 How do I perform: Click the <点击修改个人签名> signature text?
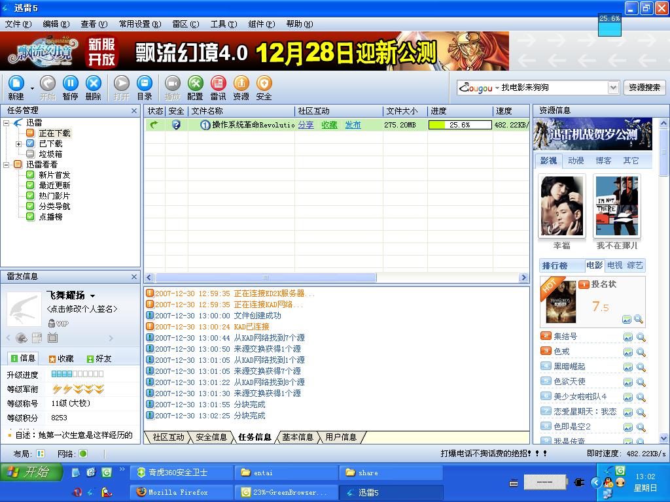(82, 309)
